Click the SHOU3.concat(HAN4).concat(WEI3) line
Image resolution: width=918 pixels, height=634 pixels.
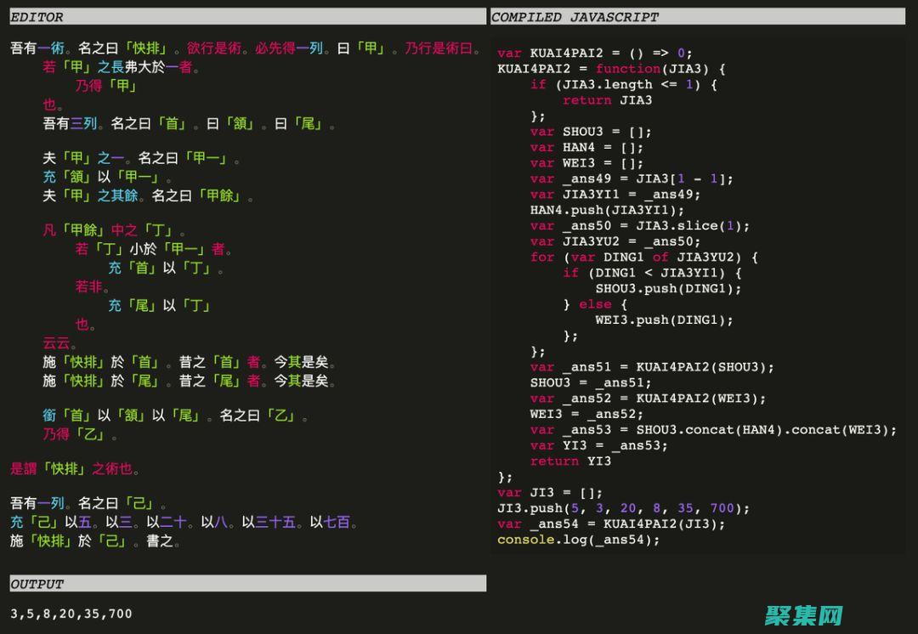713,430
